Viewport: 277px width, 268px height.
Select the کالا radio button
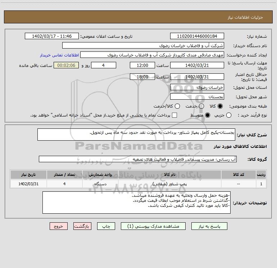click(x=220, y=106)
